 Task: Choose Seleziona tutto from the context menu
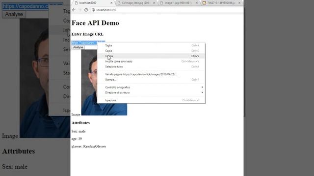[x=151, y=66]
